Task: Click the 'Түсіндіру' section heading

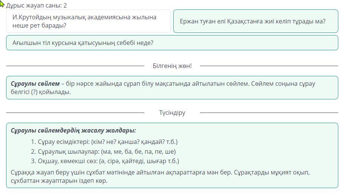Action: pos(172,113)
